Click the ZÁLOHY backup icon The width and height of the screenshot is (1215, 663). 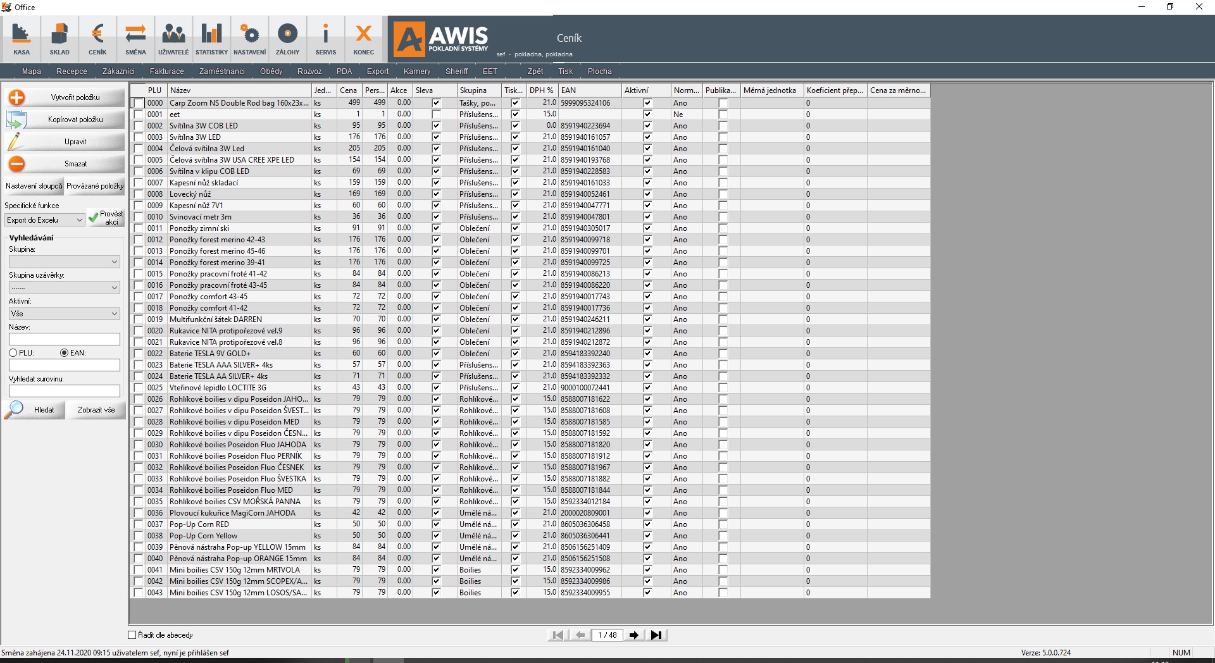(287, 39)
